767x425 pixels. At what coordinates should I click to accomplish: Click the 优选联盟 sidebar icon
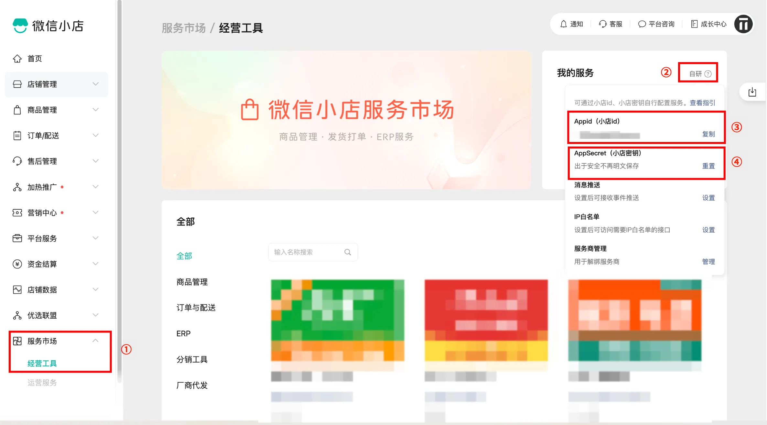point(17,315)
